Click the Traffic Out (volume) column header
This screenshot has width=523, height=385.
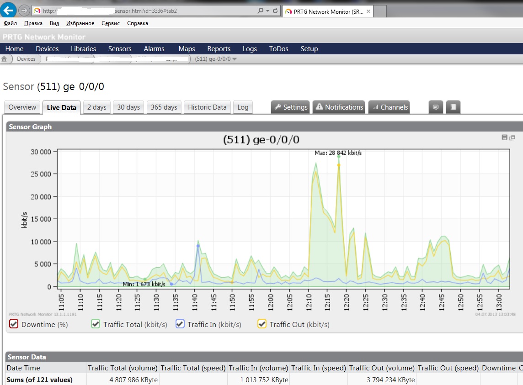pyautogui.click(x=382, y=368)
